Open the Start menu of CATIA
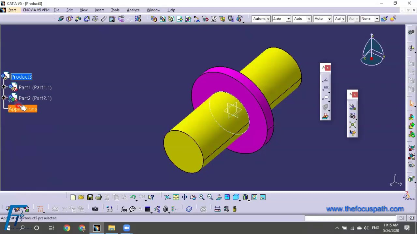Image resolution: width=417 pixels, height=234 pixels. click(12, 10)
